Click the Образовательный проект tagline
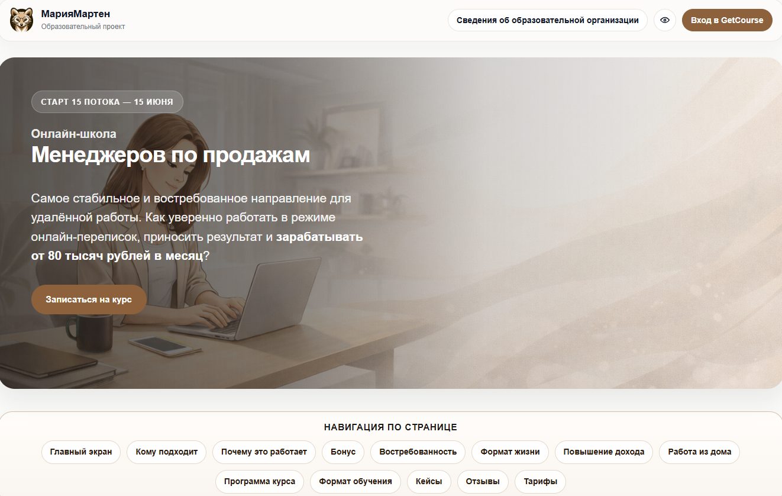This screenshot has height=496, width=782. pos(83,27)
